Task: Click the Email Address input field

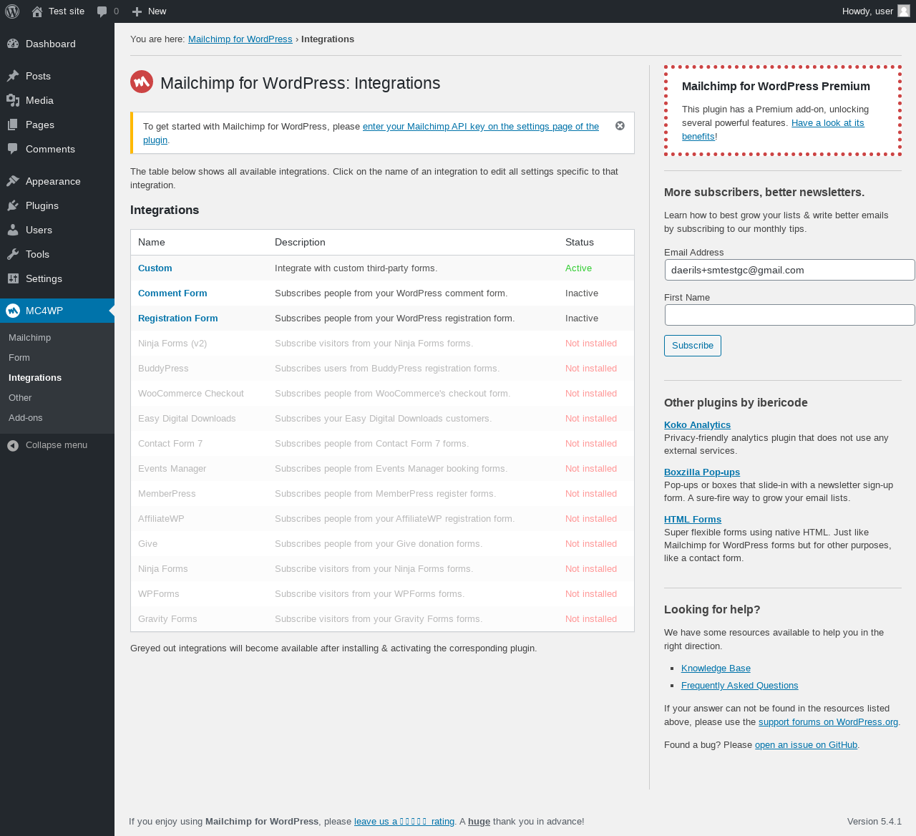Action: [x=789, y=271]
